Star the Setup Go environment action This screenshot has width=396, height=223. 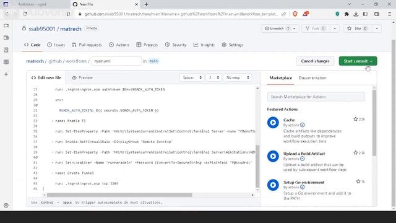pyautogui.click(x=358, y=181)
